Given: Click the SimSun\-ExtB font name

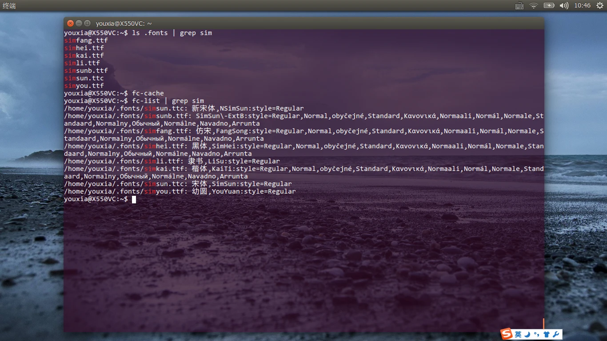Looking at the screenshot, I should (x=220, y=116).
